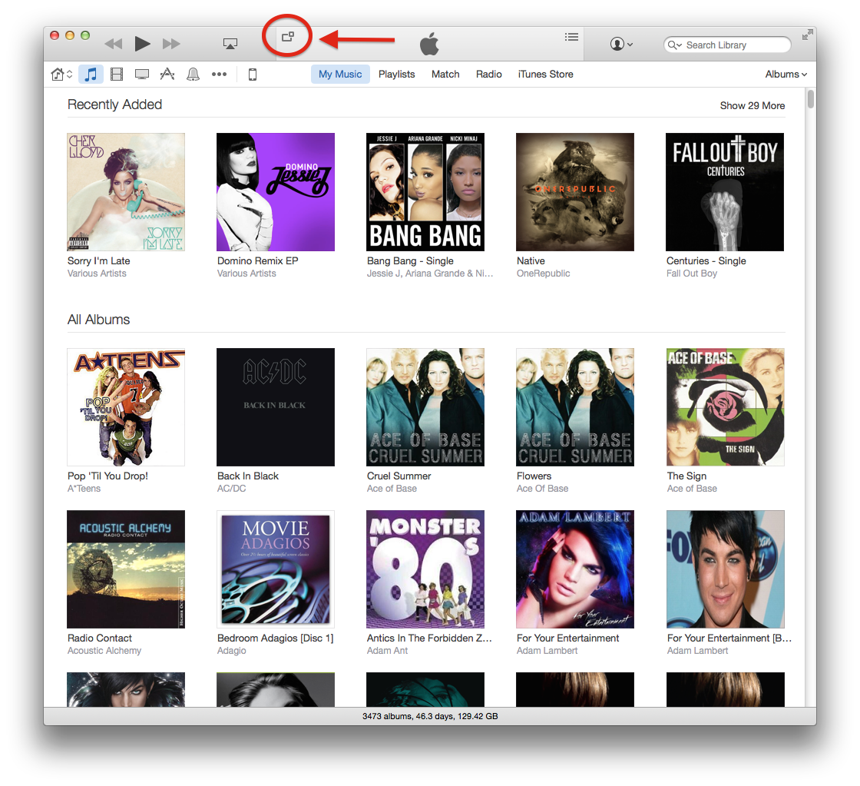Switch to the Match tab
This screenshot has height=786, width=860.
coord(445,74)
